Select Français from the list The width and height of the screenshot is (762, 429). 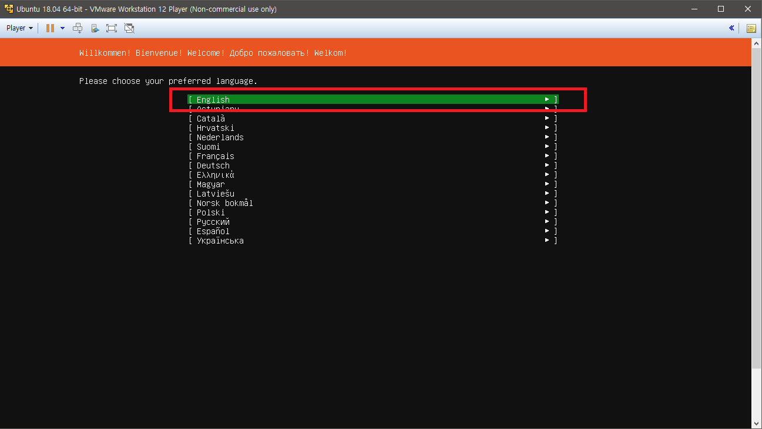click(373, 156)
